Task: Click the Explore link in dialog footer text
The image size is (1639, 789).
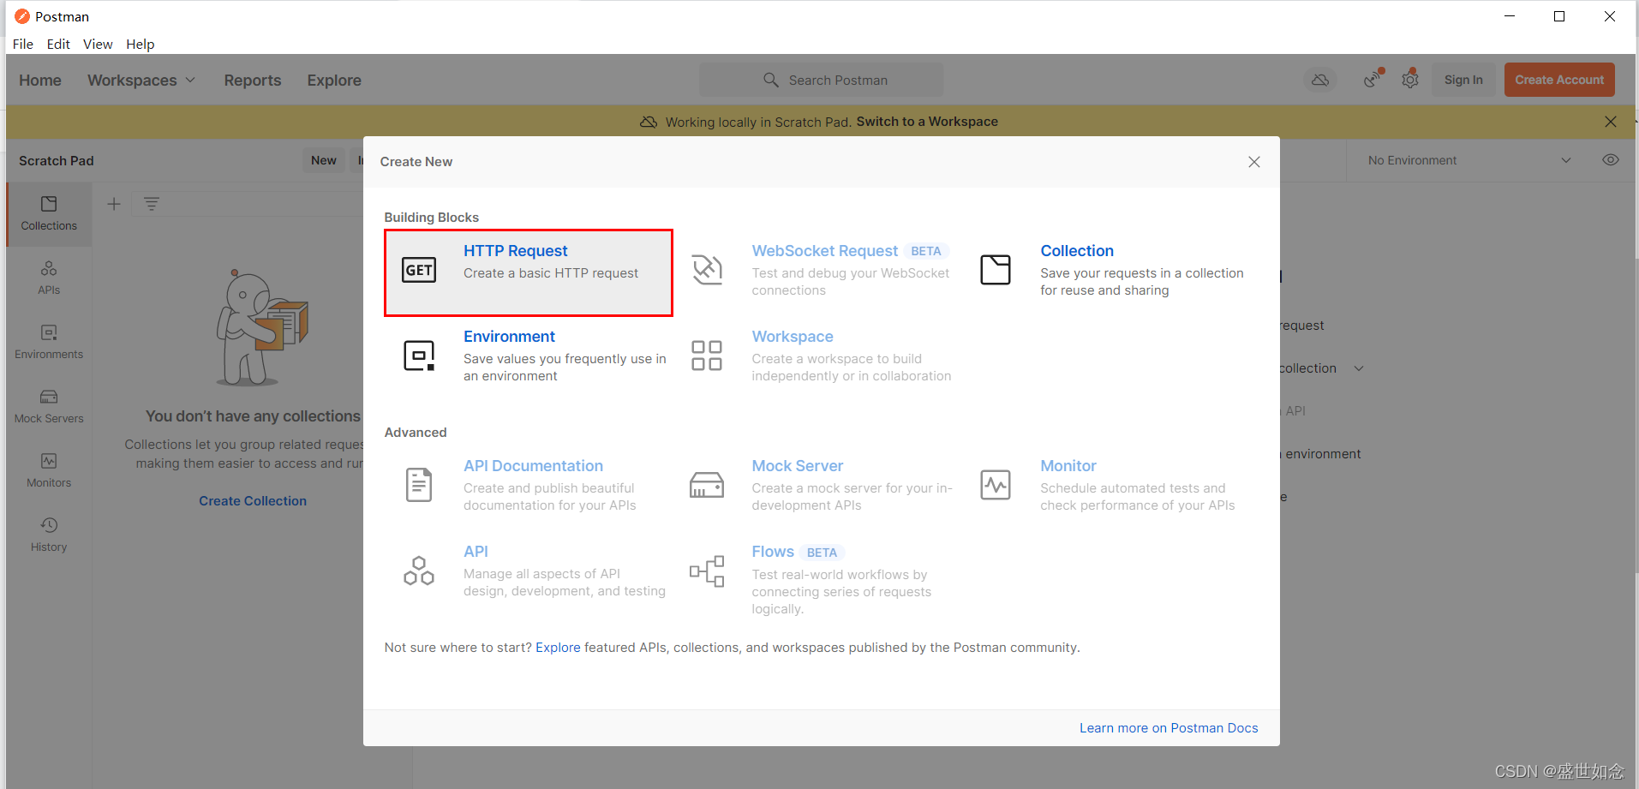Action: click(x=558, y=648)
